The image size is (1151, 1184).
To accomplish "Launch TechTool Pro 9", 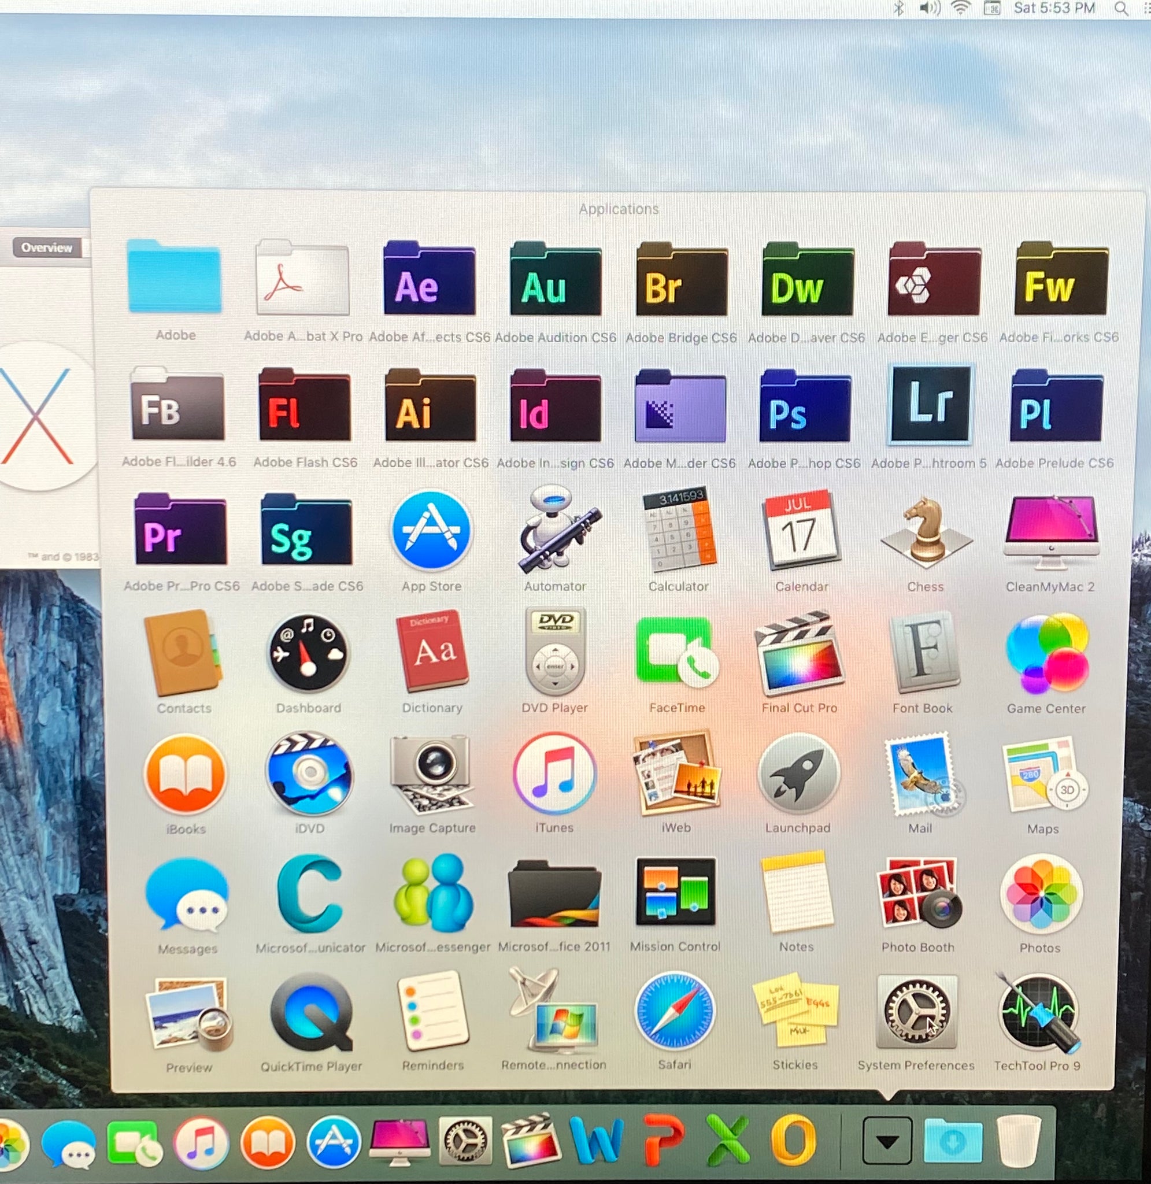I will coord(1039,1013).
